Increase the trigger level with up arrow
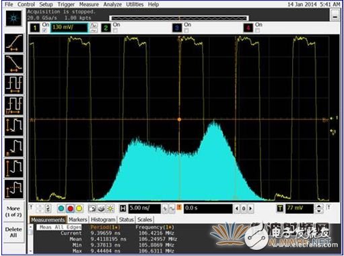Image resolution: width=344 pixels, height=256 pixels. click(x=319, y=206)
